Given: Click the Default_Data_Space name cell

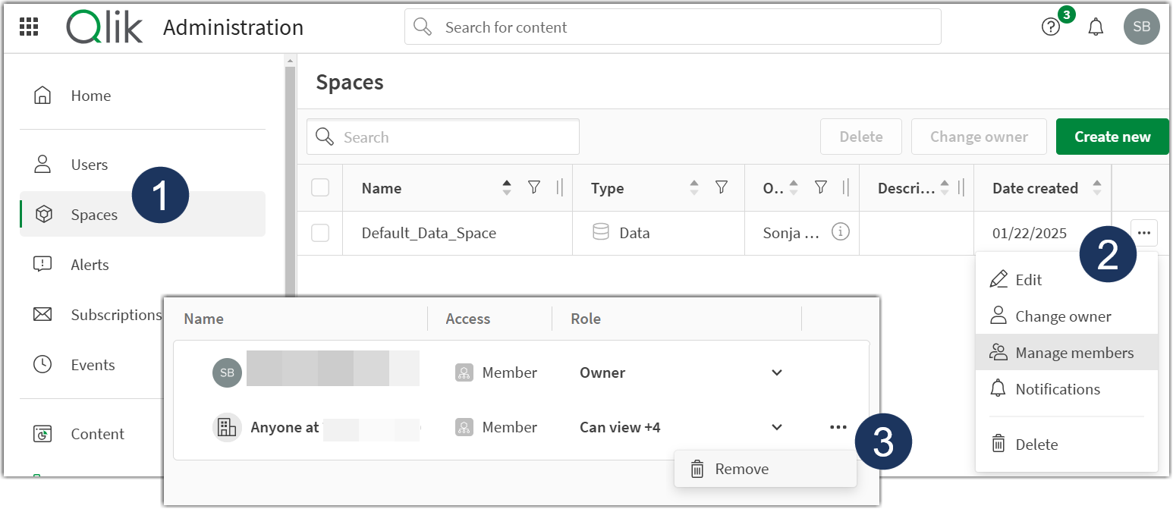Looking at the screenshot, I should click(x=458, y=233).
